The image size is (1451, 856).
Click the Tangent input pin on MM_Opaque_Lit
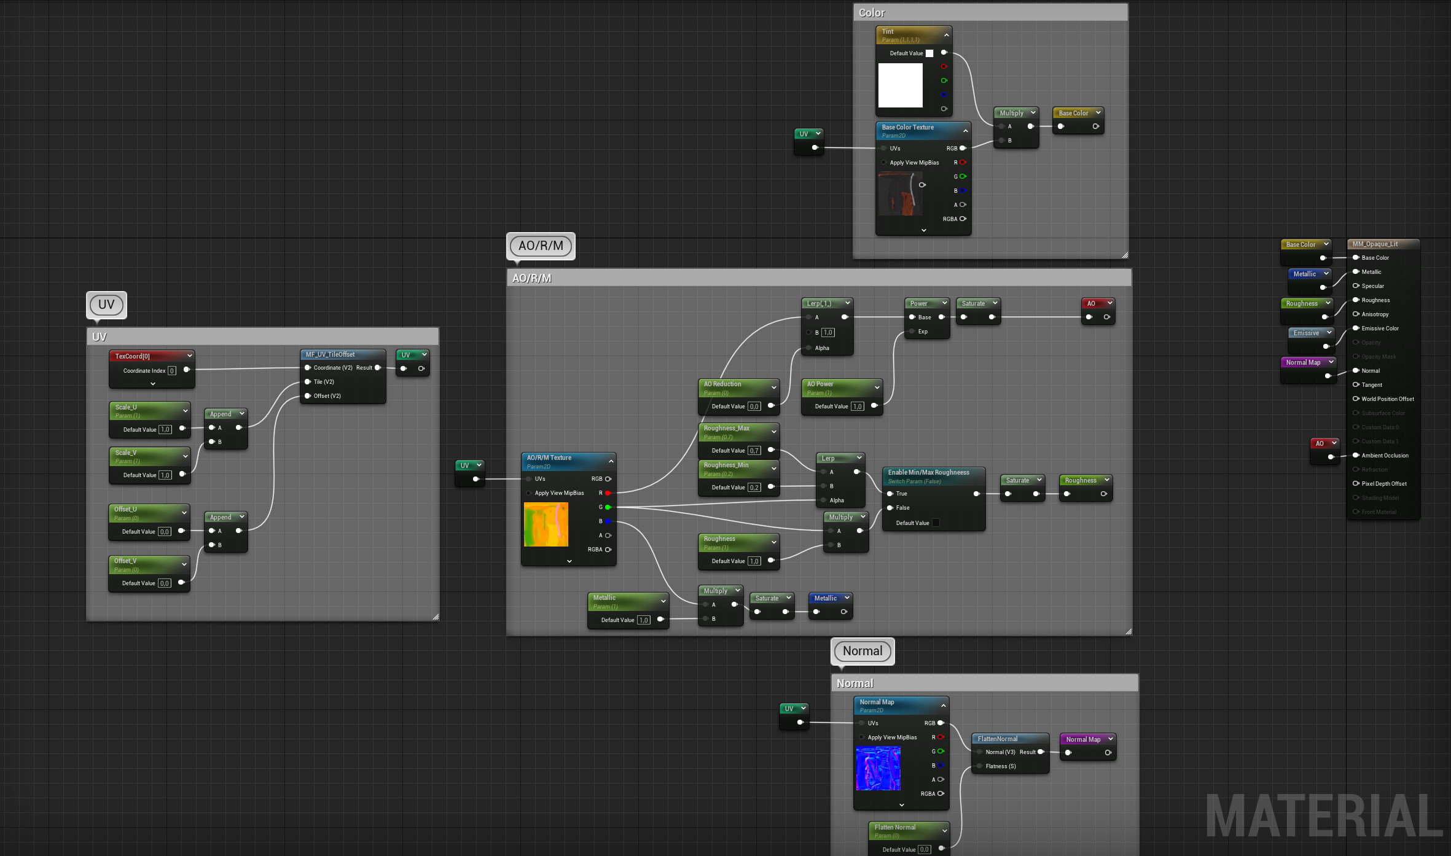click(1356, 385)
